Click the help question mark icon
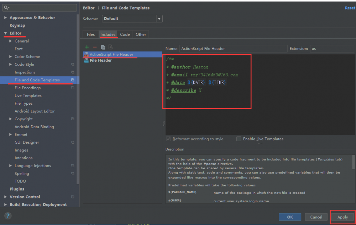This screenshot has width=356, height=225. [x=7, y=215]
